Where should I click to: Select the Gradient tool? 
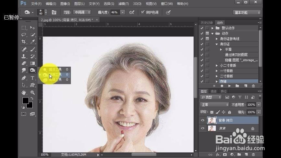pyautogui.click(x=32, y=63)
